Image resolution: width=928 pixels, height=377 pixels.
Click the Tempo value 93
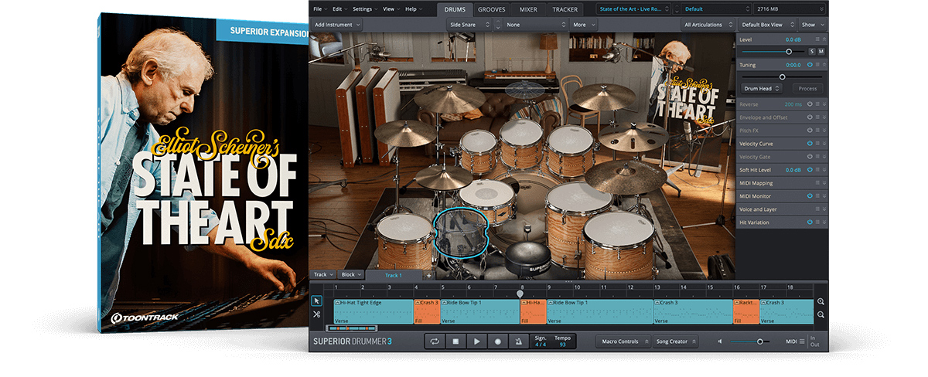pyautogui.click(x=562, y=345)
